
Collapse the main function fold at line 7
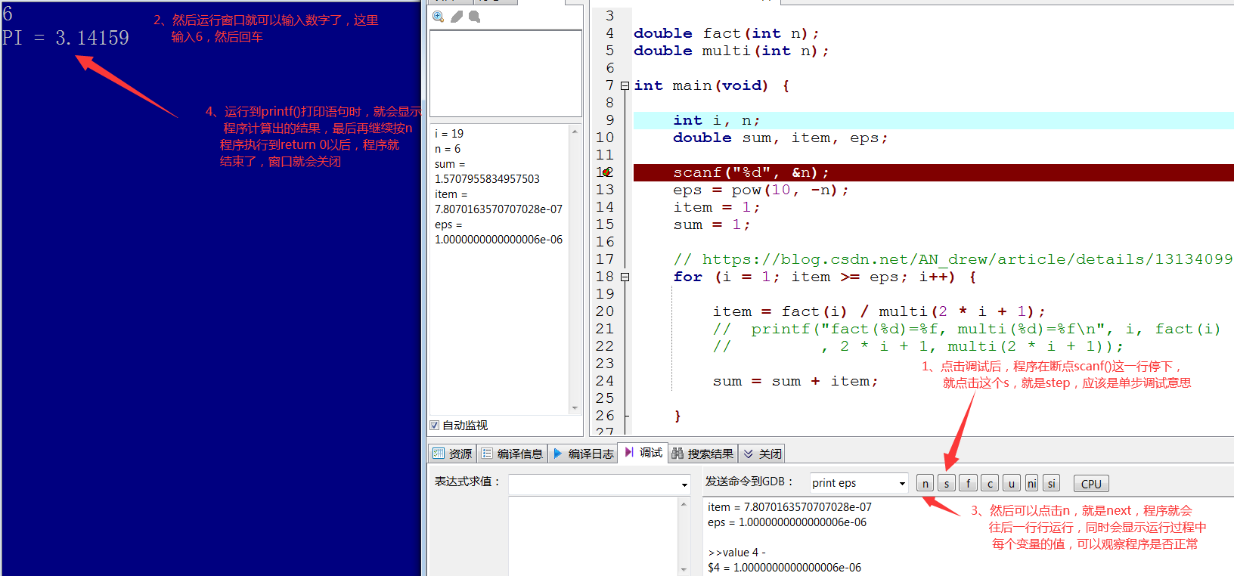point(625,85)
